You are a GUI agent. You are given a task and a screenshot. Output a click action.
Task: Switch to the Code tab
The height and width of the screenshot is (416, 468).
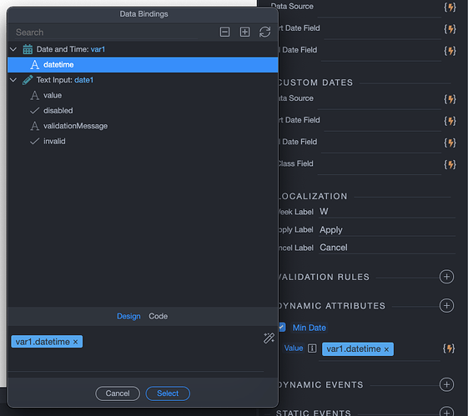coord(159,316)
